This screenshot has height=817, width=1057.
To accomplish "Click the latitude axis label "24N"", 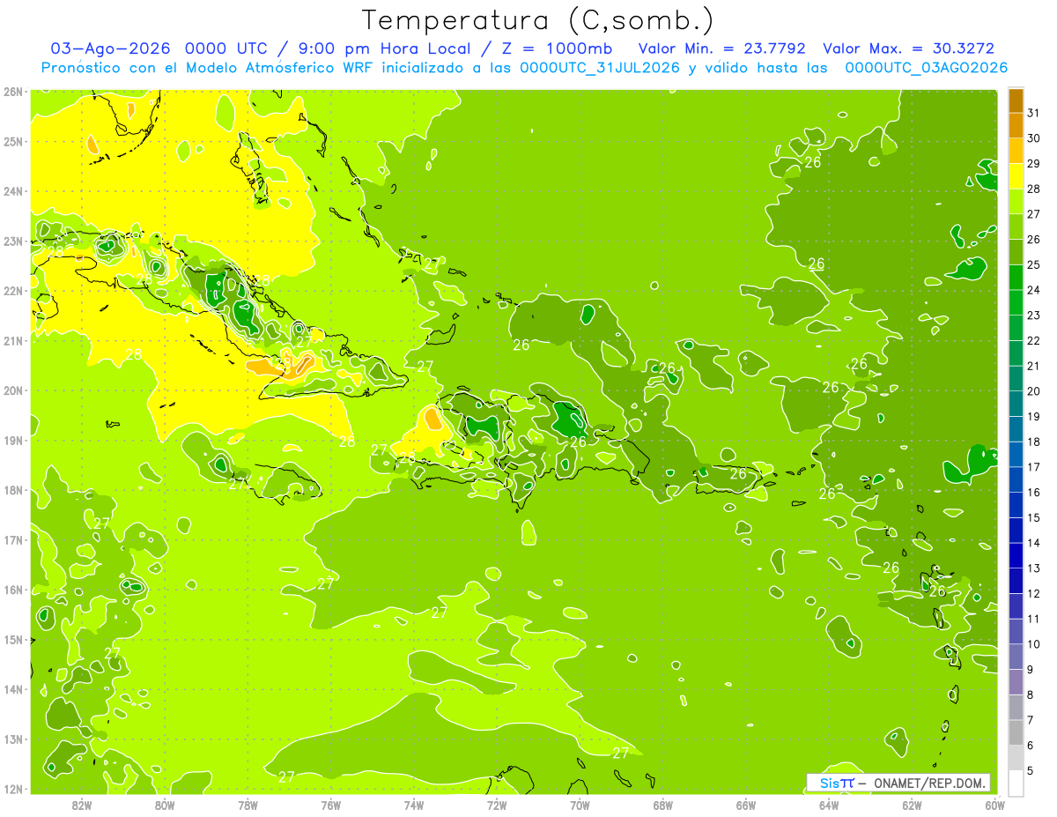I will (x=13, y=191).
